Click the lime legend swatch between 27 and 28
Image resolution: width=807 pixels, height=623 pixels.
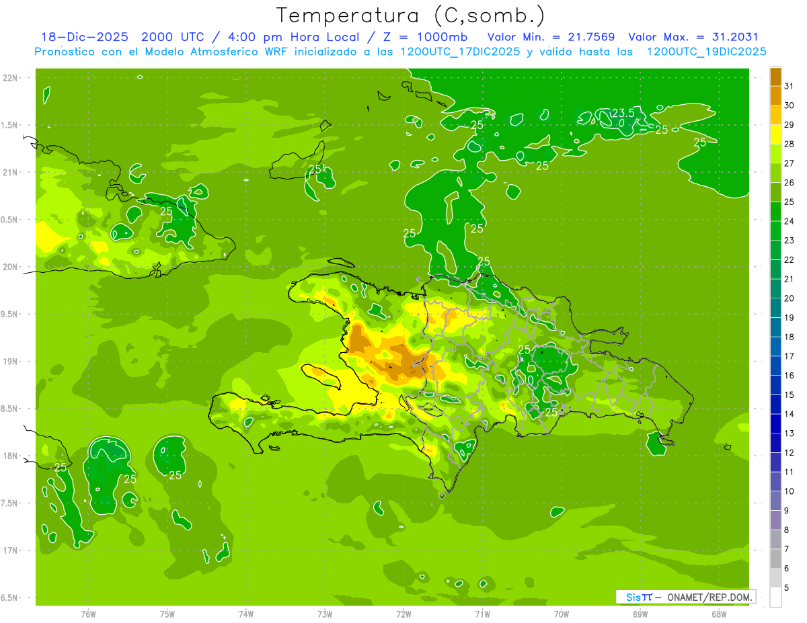click(x=775, y=154)
